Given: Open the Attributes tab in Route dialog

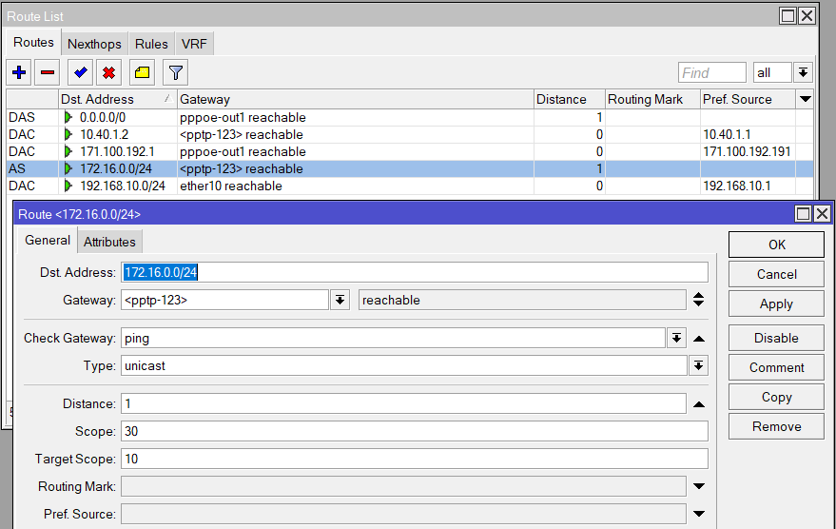Looking at the screenshot, I should (109, 242).
